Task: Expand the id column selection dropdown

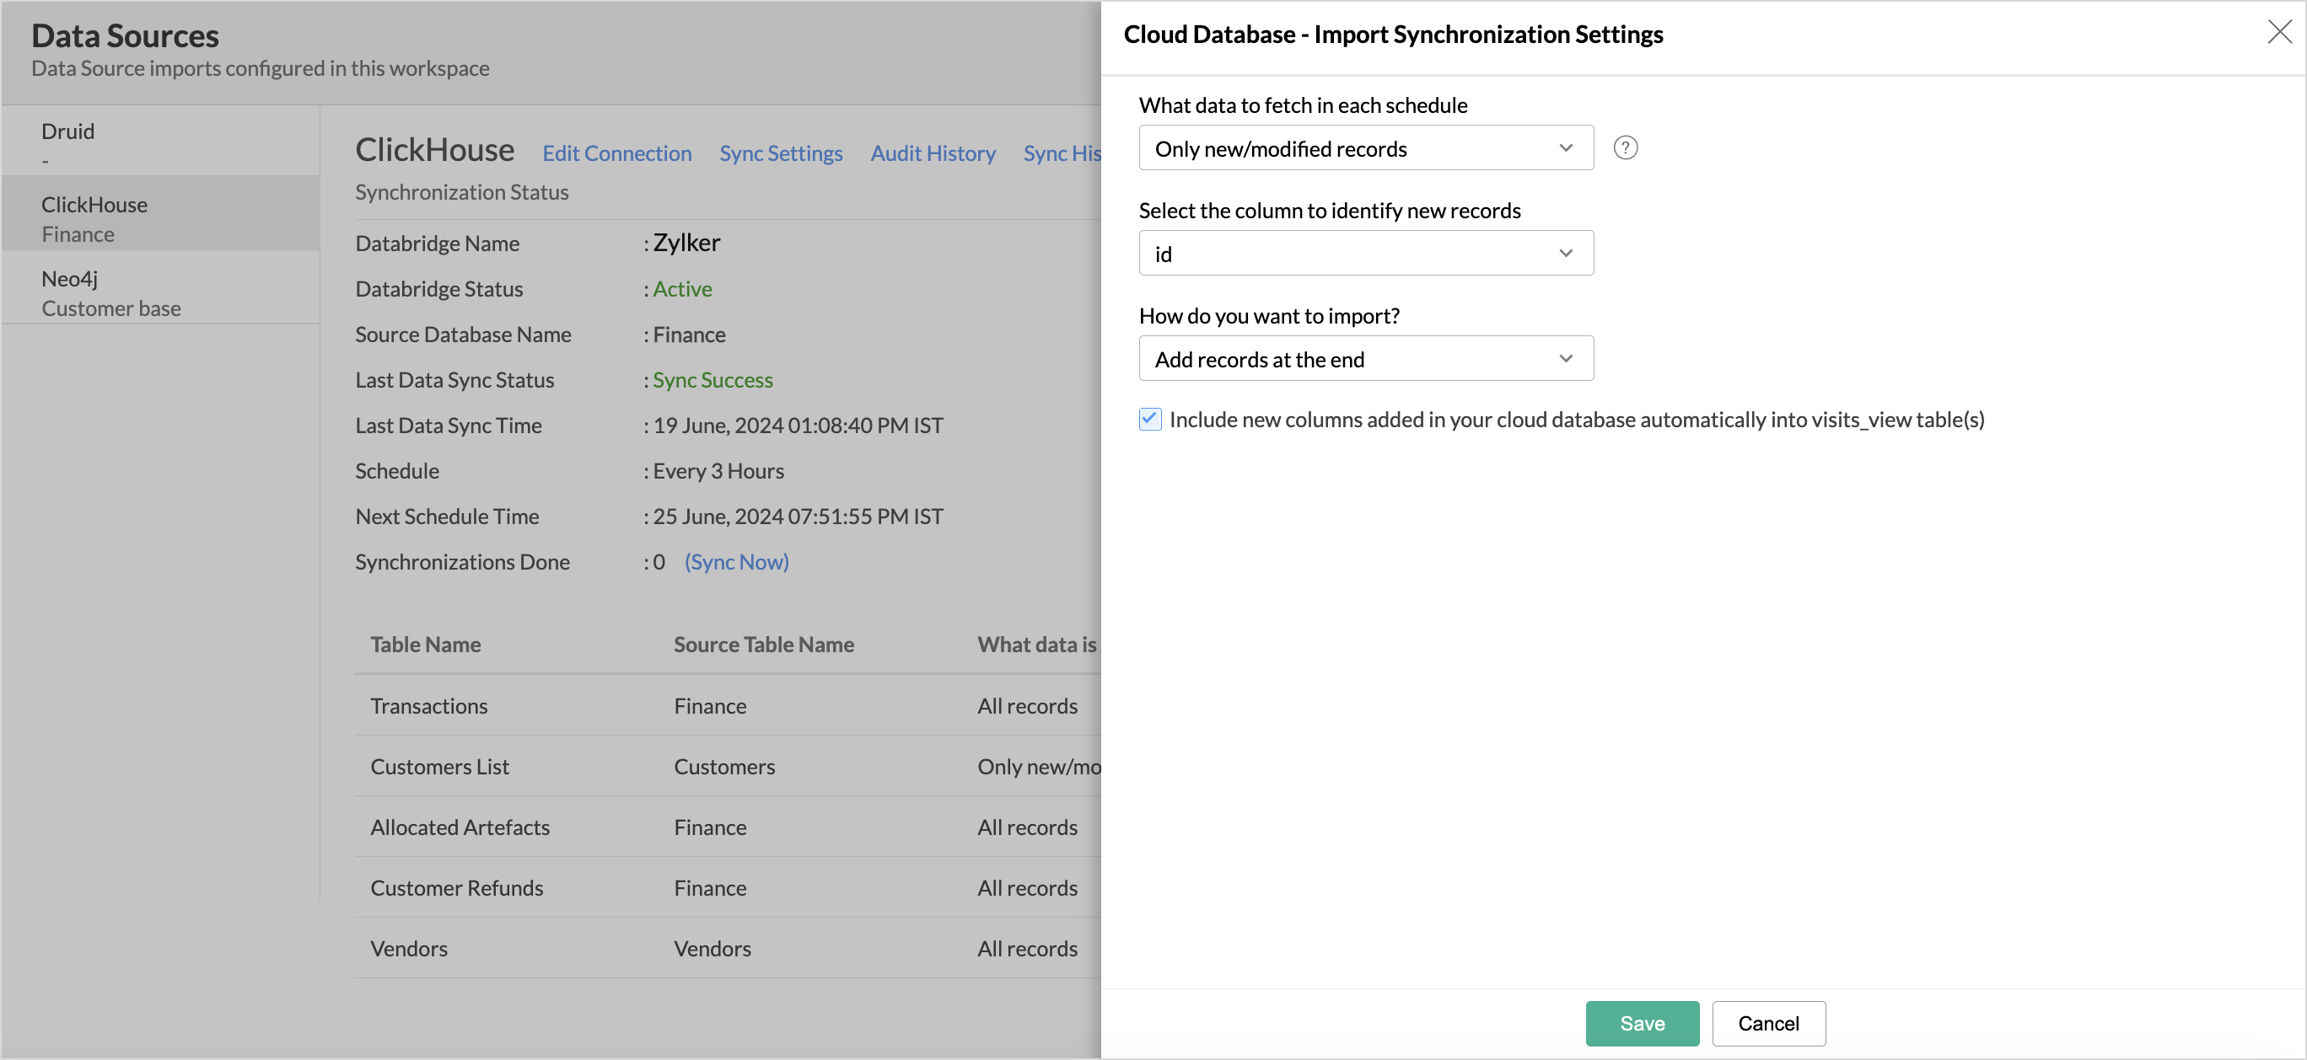Action: point(1365,254)
